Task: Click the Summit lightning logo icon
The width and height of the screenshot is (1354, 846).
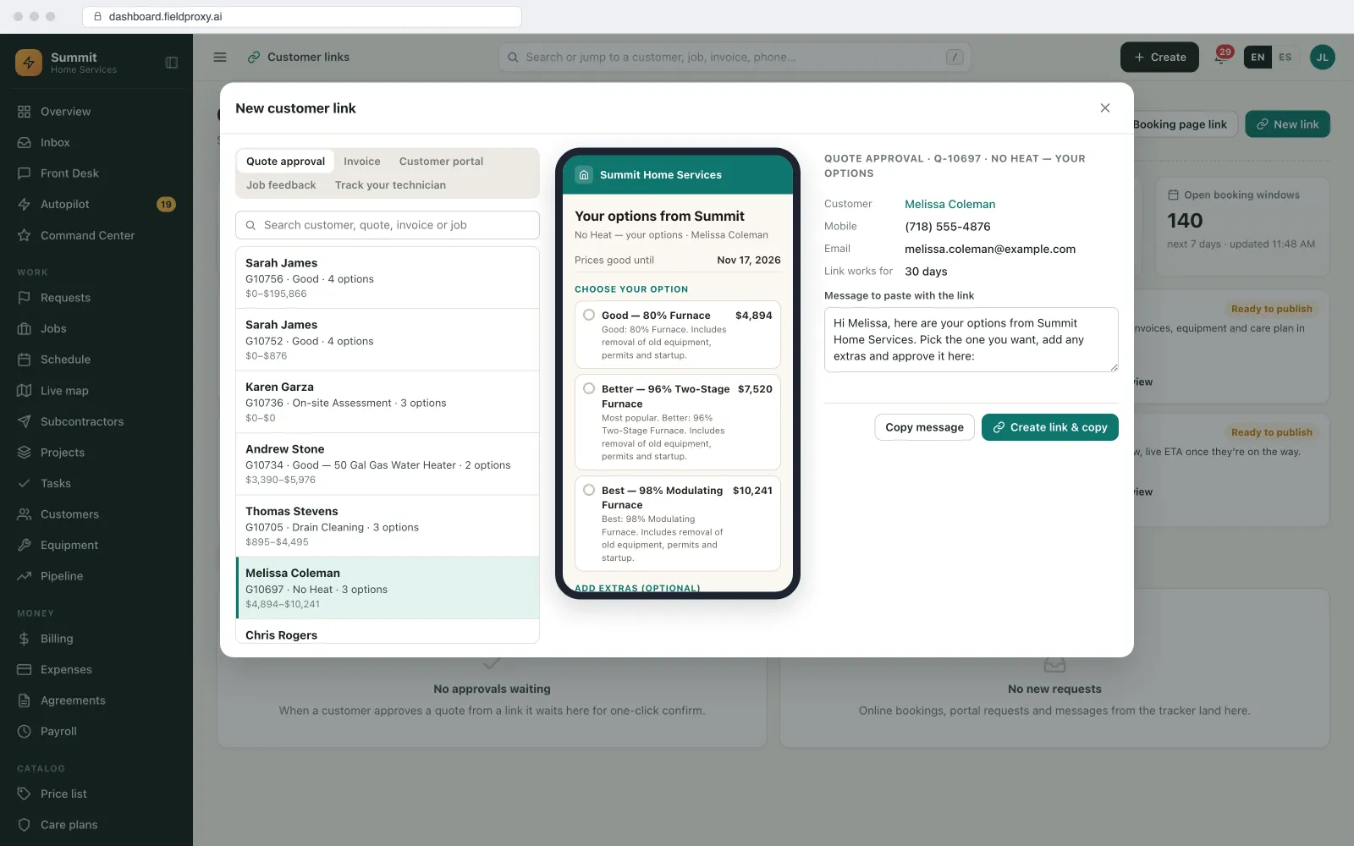Action: 29,63
